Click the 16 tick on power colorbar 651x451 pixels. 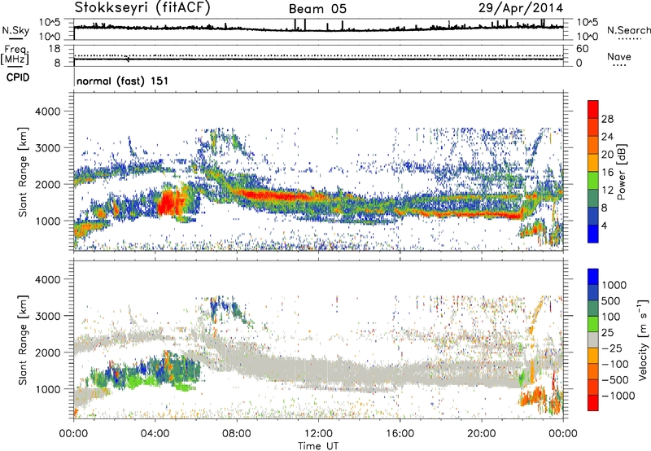[x=607, y=173]
